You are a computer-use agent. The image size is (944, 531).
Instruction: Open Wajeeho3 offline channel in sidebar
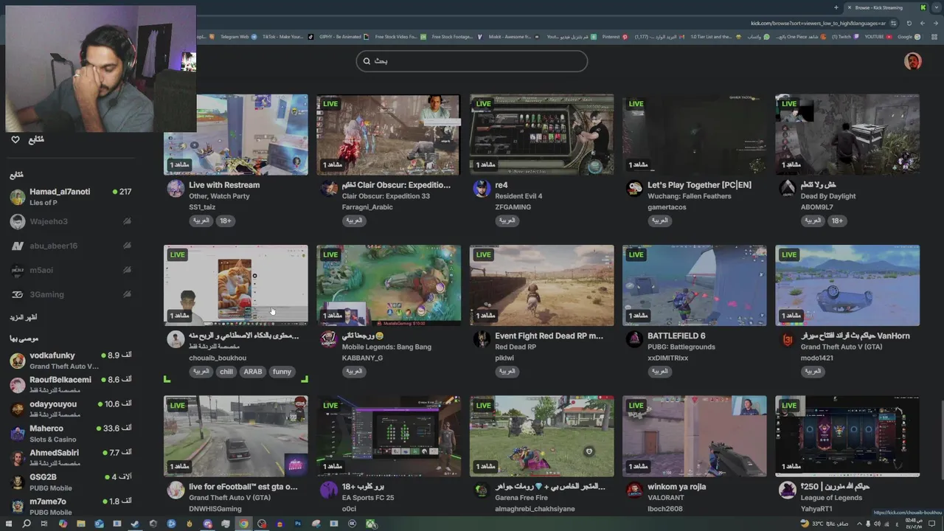[x=70, y=221]
